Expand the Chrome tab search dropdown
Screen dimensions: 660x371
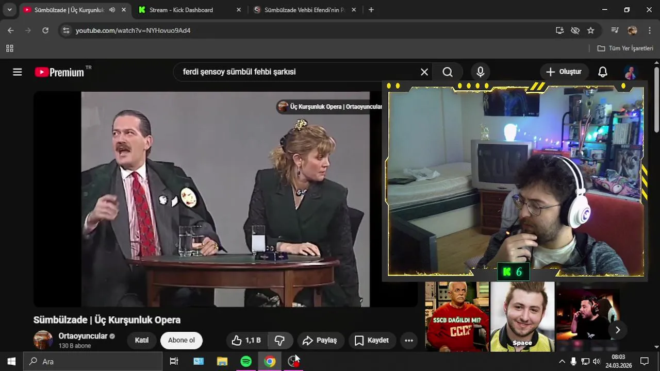click(9, 10)
